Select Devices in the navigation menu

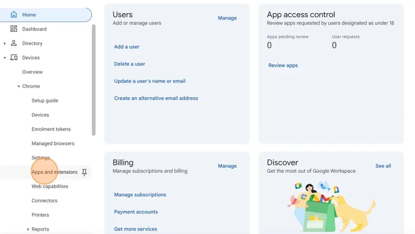[31, 58]
